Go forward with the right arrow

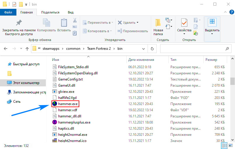point(14,49)
